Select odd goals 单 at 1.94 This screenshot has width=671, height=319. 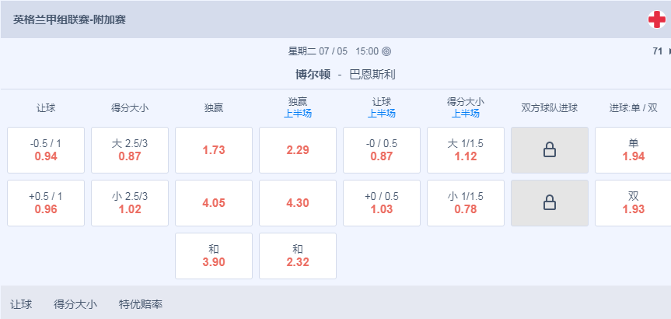[634, 150]
